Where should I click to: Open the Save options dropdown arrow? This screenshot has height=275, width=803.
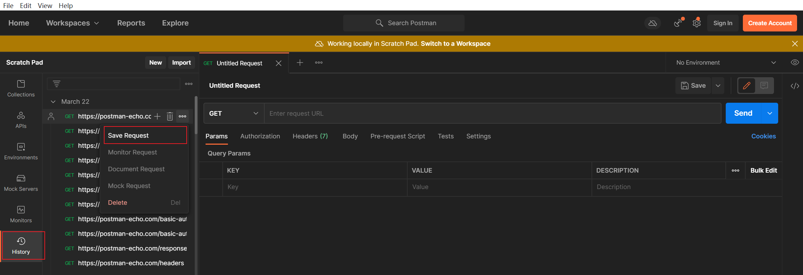[x=718, y=86]
